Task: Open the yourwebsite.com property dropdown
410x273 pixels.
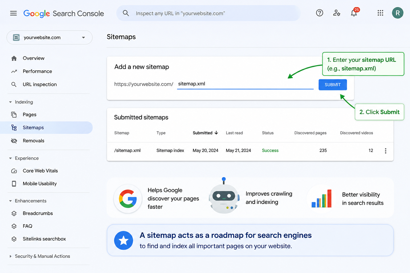Action: 49,38
